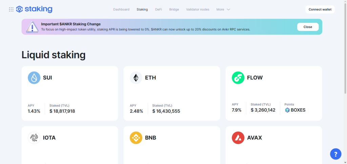Close the ANKR staking change banner

point(308,27)
